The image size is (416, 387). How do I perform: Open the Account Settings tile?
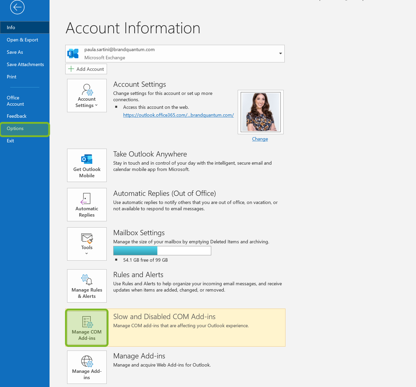tap(87, 95)
